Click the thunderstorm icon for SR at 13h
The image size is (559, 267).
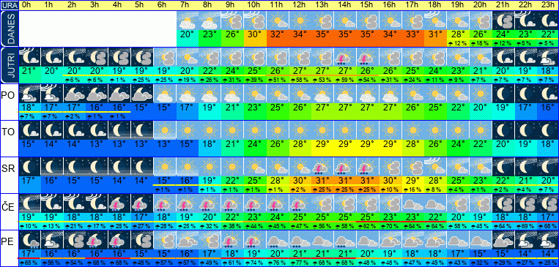click(322, 167)
